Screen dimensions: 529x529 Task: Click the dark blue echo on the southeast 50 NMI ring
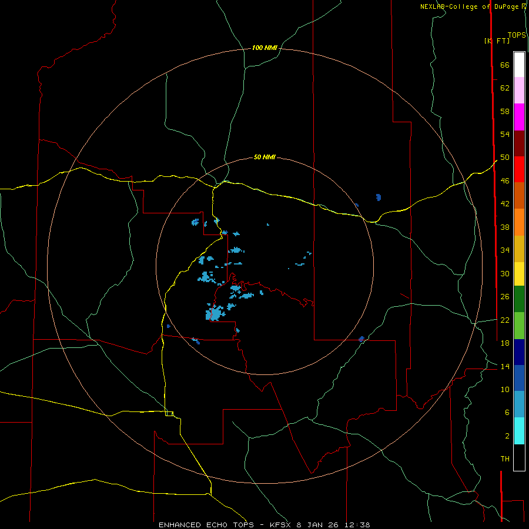pyautogui.click(x=361, y=339)
